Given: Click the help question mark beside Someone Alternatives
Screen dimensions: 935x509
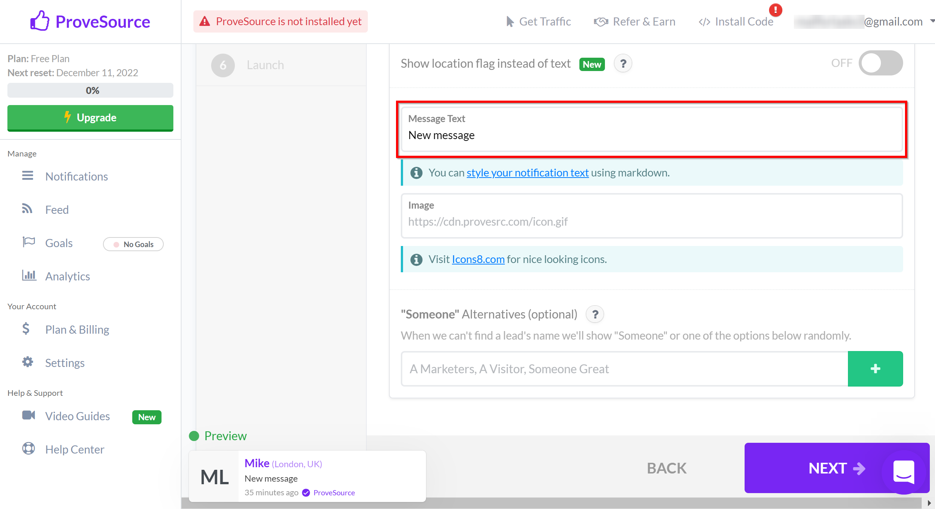Looking at the screenshot, I should click(595, 314).
